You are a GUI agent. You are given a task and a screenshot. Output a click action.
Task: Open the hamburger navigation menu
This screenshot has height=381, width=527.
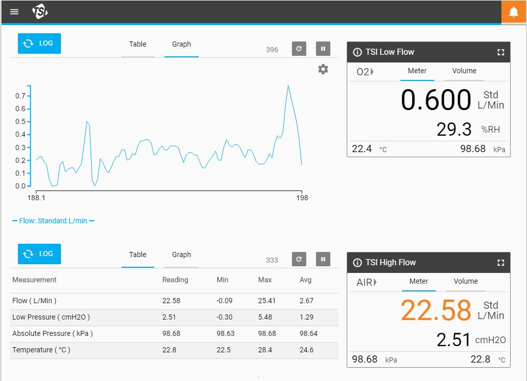click(14, 12)
